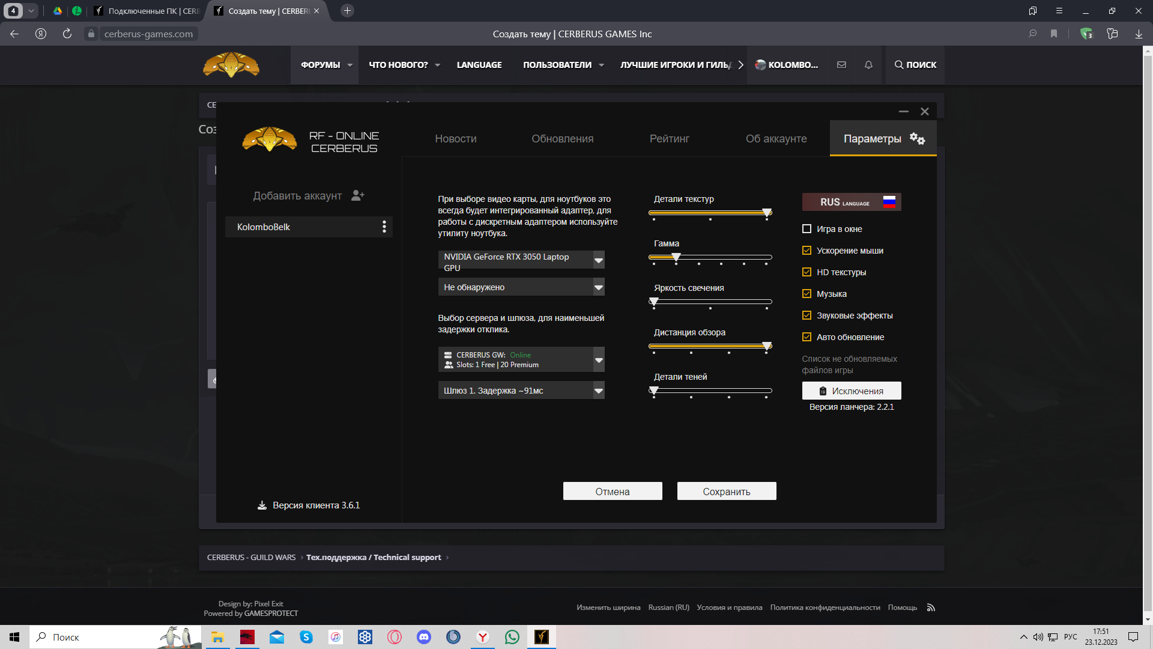
Task: Open the Об аккаунте tab
Action: [776, 139]
